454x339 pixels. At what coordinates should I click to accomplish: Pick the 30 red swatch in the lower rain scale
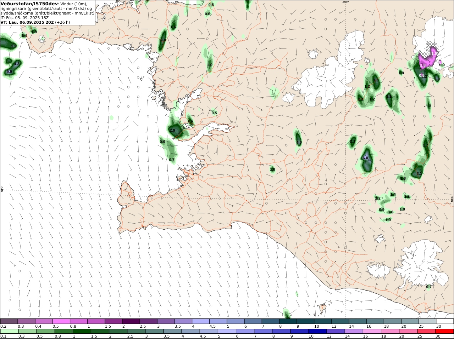tap(445, 331)
